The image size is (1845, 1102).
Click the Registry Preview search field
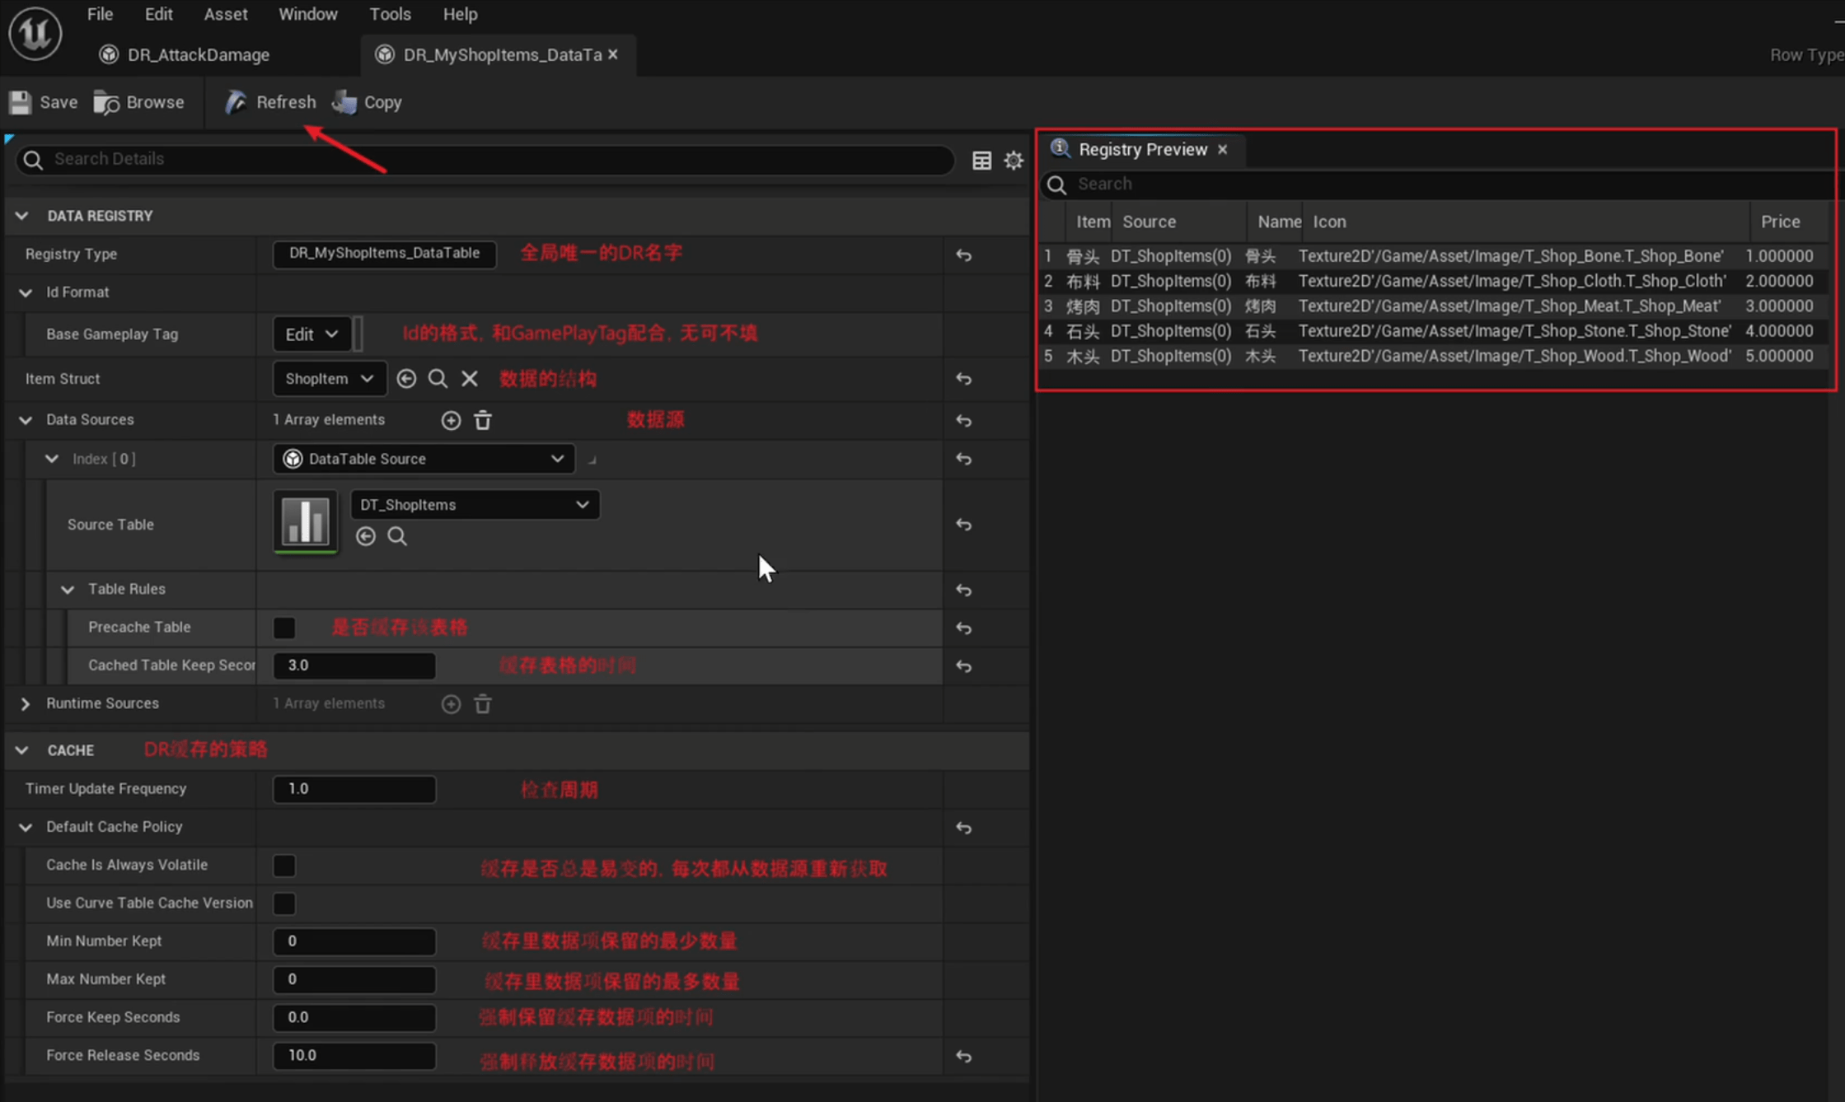point(1401,184)
